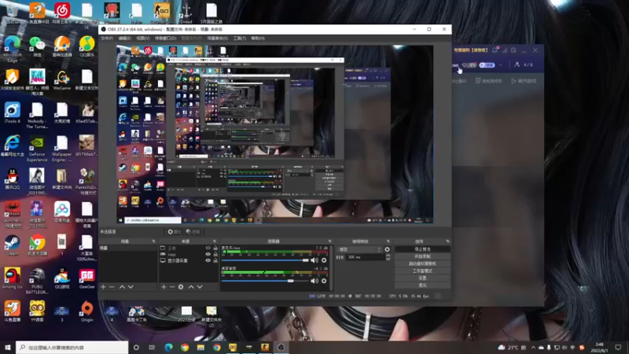Move the scene up in the scenes list
The width and height of the screenshot is (629, 354).
click(122, 287)
